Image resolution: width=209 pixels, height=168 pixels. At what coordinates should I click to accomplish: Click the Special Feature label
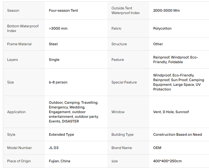point(124,82)
